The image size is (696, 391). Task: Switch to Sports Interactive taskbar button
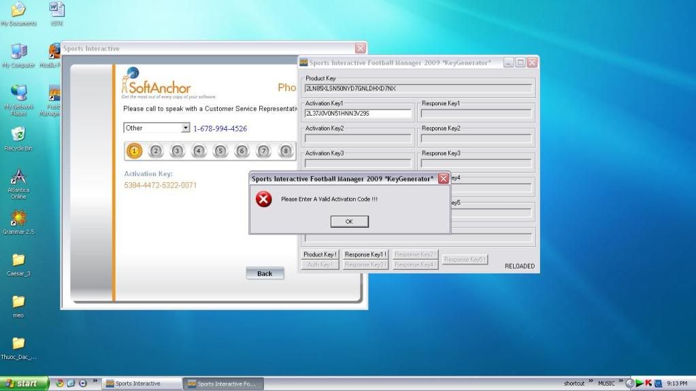[142, 384]
